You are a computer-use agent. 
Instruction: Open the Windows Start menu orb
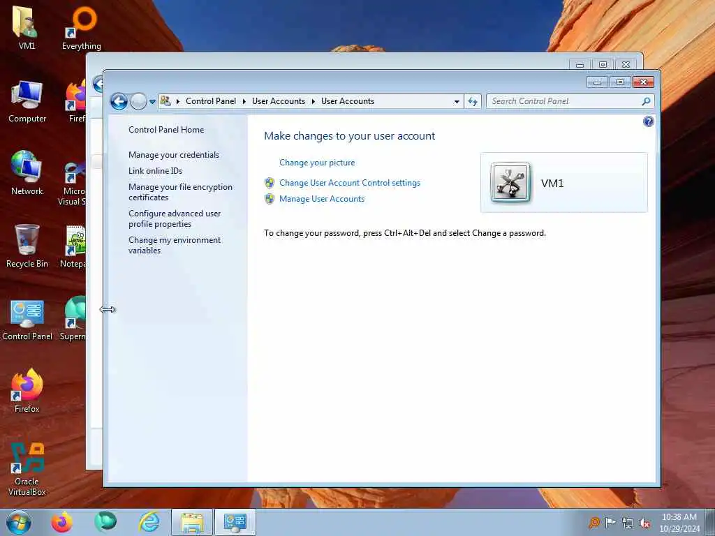click(x=19, y=522)
